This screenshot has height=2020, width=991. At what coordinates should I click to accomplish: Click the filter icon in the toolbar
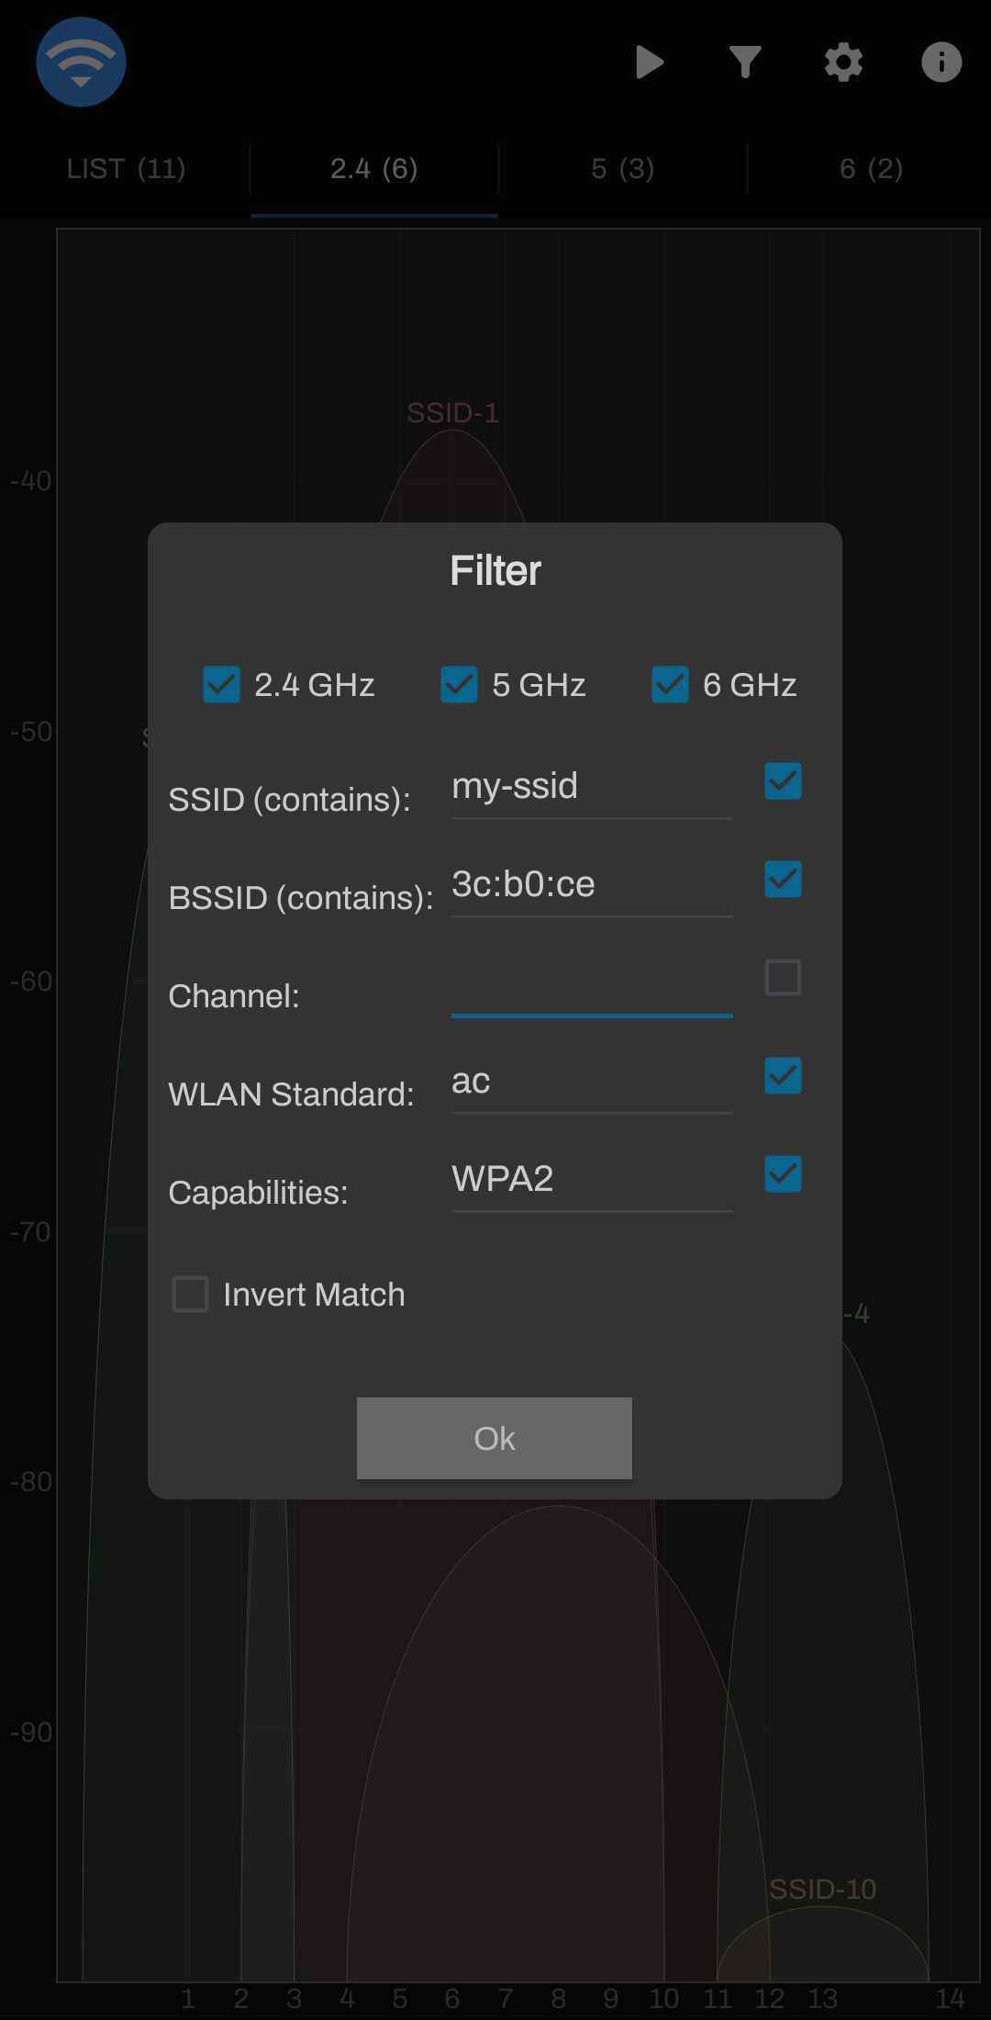tap(745, 62)
